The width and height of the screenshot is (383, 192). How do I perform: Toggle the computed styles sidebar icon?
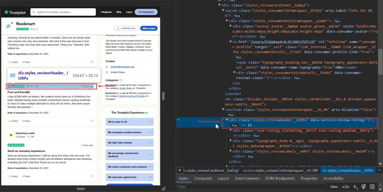pyautogui.click(x=372, y=187)
